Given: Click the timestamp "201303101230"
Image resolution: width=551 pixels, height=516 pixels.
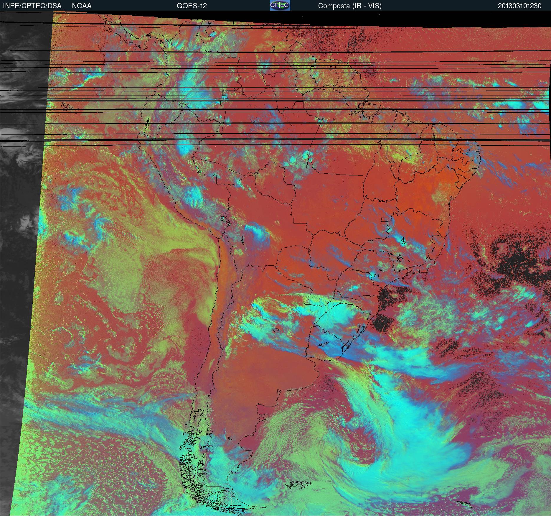Looking at the screenshot, I should point(520,6).
